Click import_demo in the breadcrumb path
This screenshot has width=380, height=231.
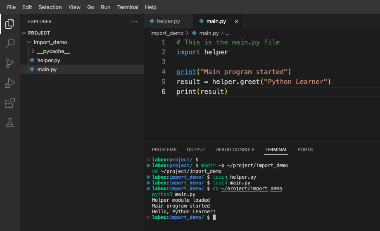166,33
